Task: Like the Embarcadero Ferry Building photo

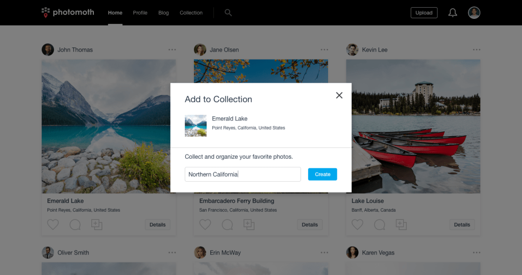Action: tap(205, 224)
